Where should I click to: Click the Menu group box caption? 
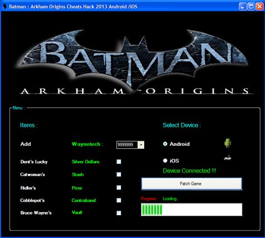[x=18, y=108]
